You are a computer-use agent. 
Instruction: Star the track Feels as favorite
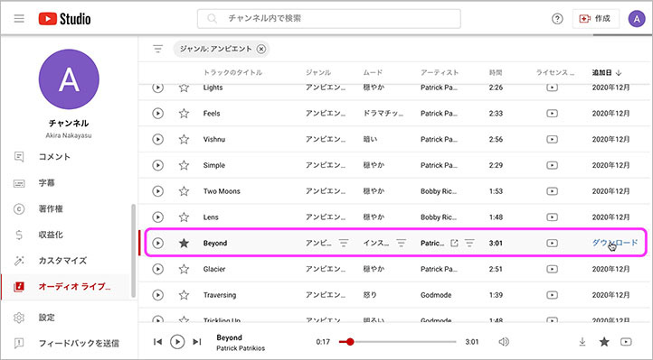184,113
